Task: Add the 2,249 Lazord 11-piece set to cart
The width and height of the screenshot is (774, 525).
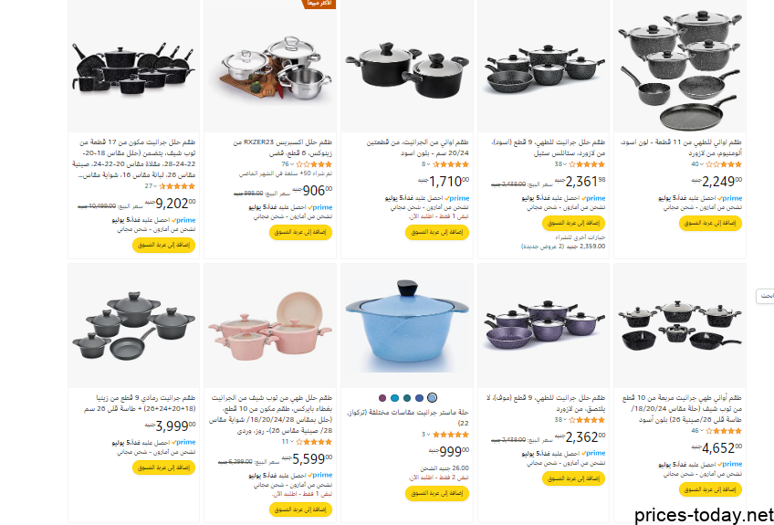Action: point(710,223)
